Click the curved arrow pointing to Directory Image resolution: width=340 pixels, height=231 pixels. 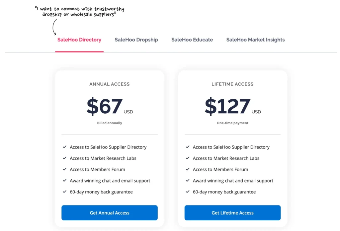[54, 27]
